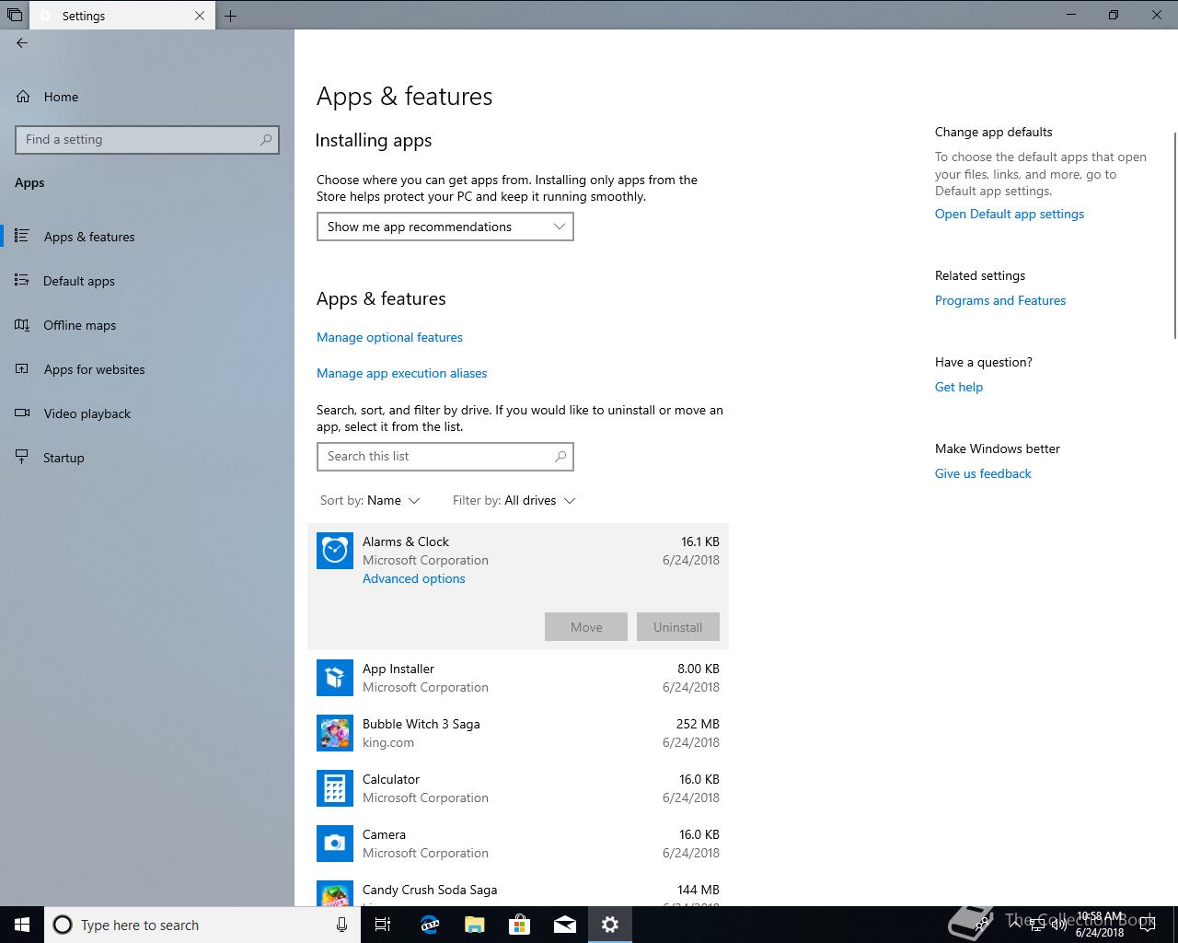The image size is (1178, 943).
Task: Focus the Find a setting box
Action: click(x=147, y=140)
